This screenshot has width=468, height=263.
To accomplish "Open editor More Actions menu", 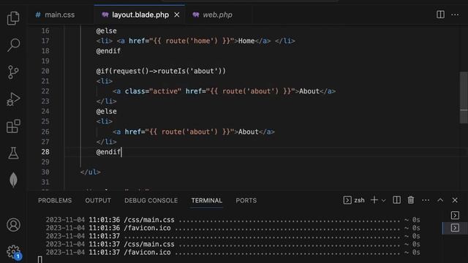I will click(455, 15).
